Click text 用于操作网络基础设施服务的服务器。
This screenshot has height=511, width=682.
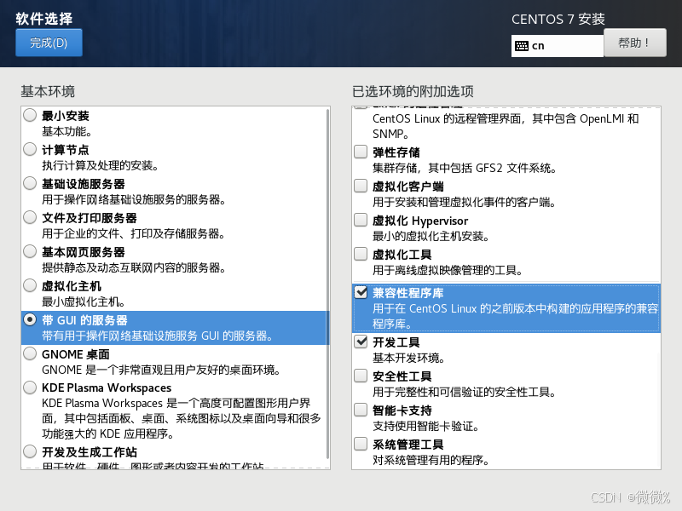tap(134, 199)
